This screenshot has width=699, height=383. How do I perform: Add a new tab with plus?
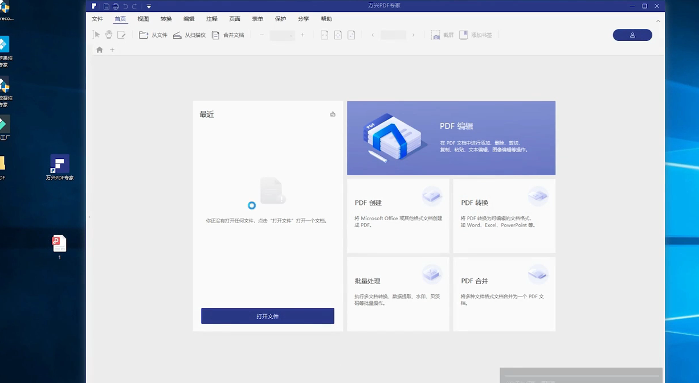click(x=112, y=50)
